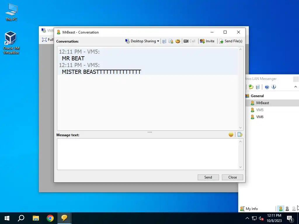
Task: Invite users to the conversation
Action: 207,41
